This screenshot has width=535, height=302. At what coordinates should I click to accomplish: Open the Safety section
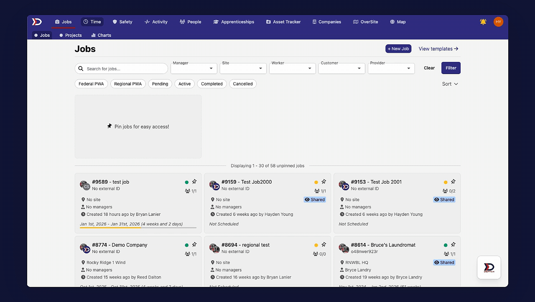click(122, 22)
